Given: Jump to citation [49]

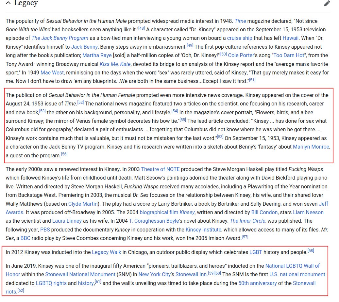Looking at the screenshot, I should coord(190,45).
